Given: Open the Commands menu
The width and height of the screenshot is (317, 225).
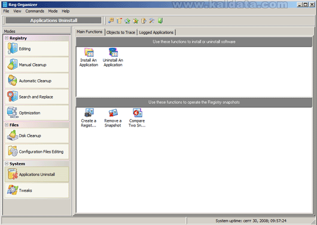Looking at the screenshot, I should (35, 11).
